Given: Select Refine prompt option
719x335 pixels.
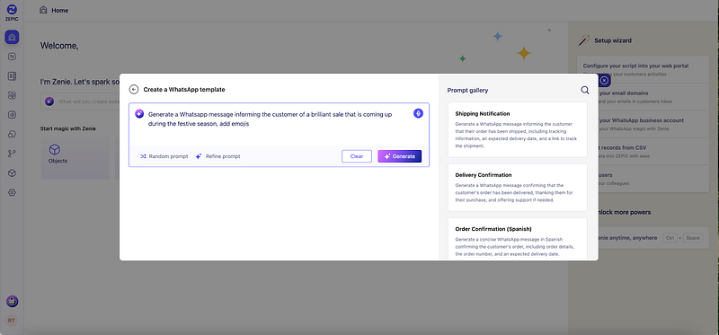Looking at the screenshot, I should tap(217, 156).
